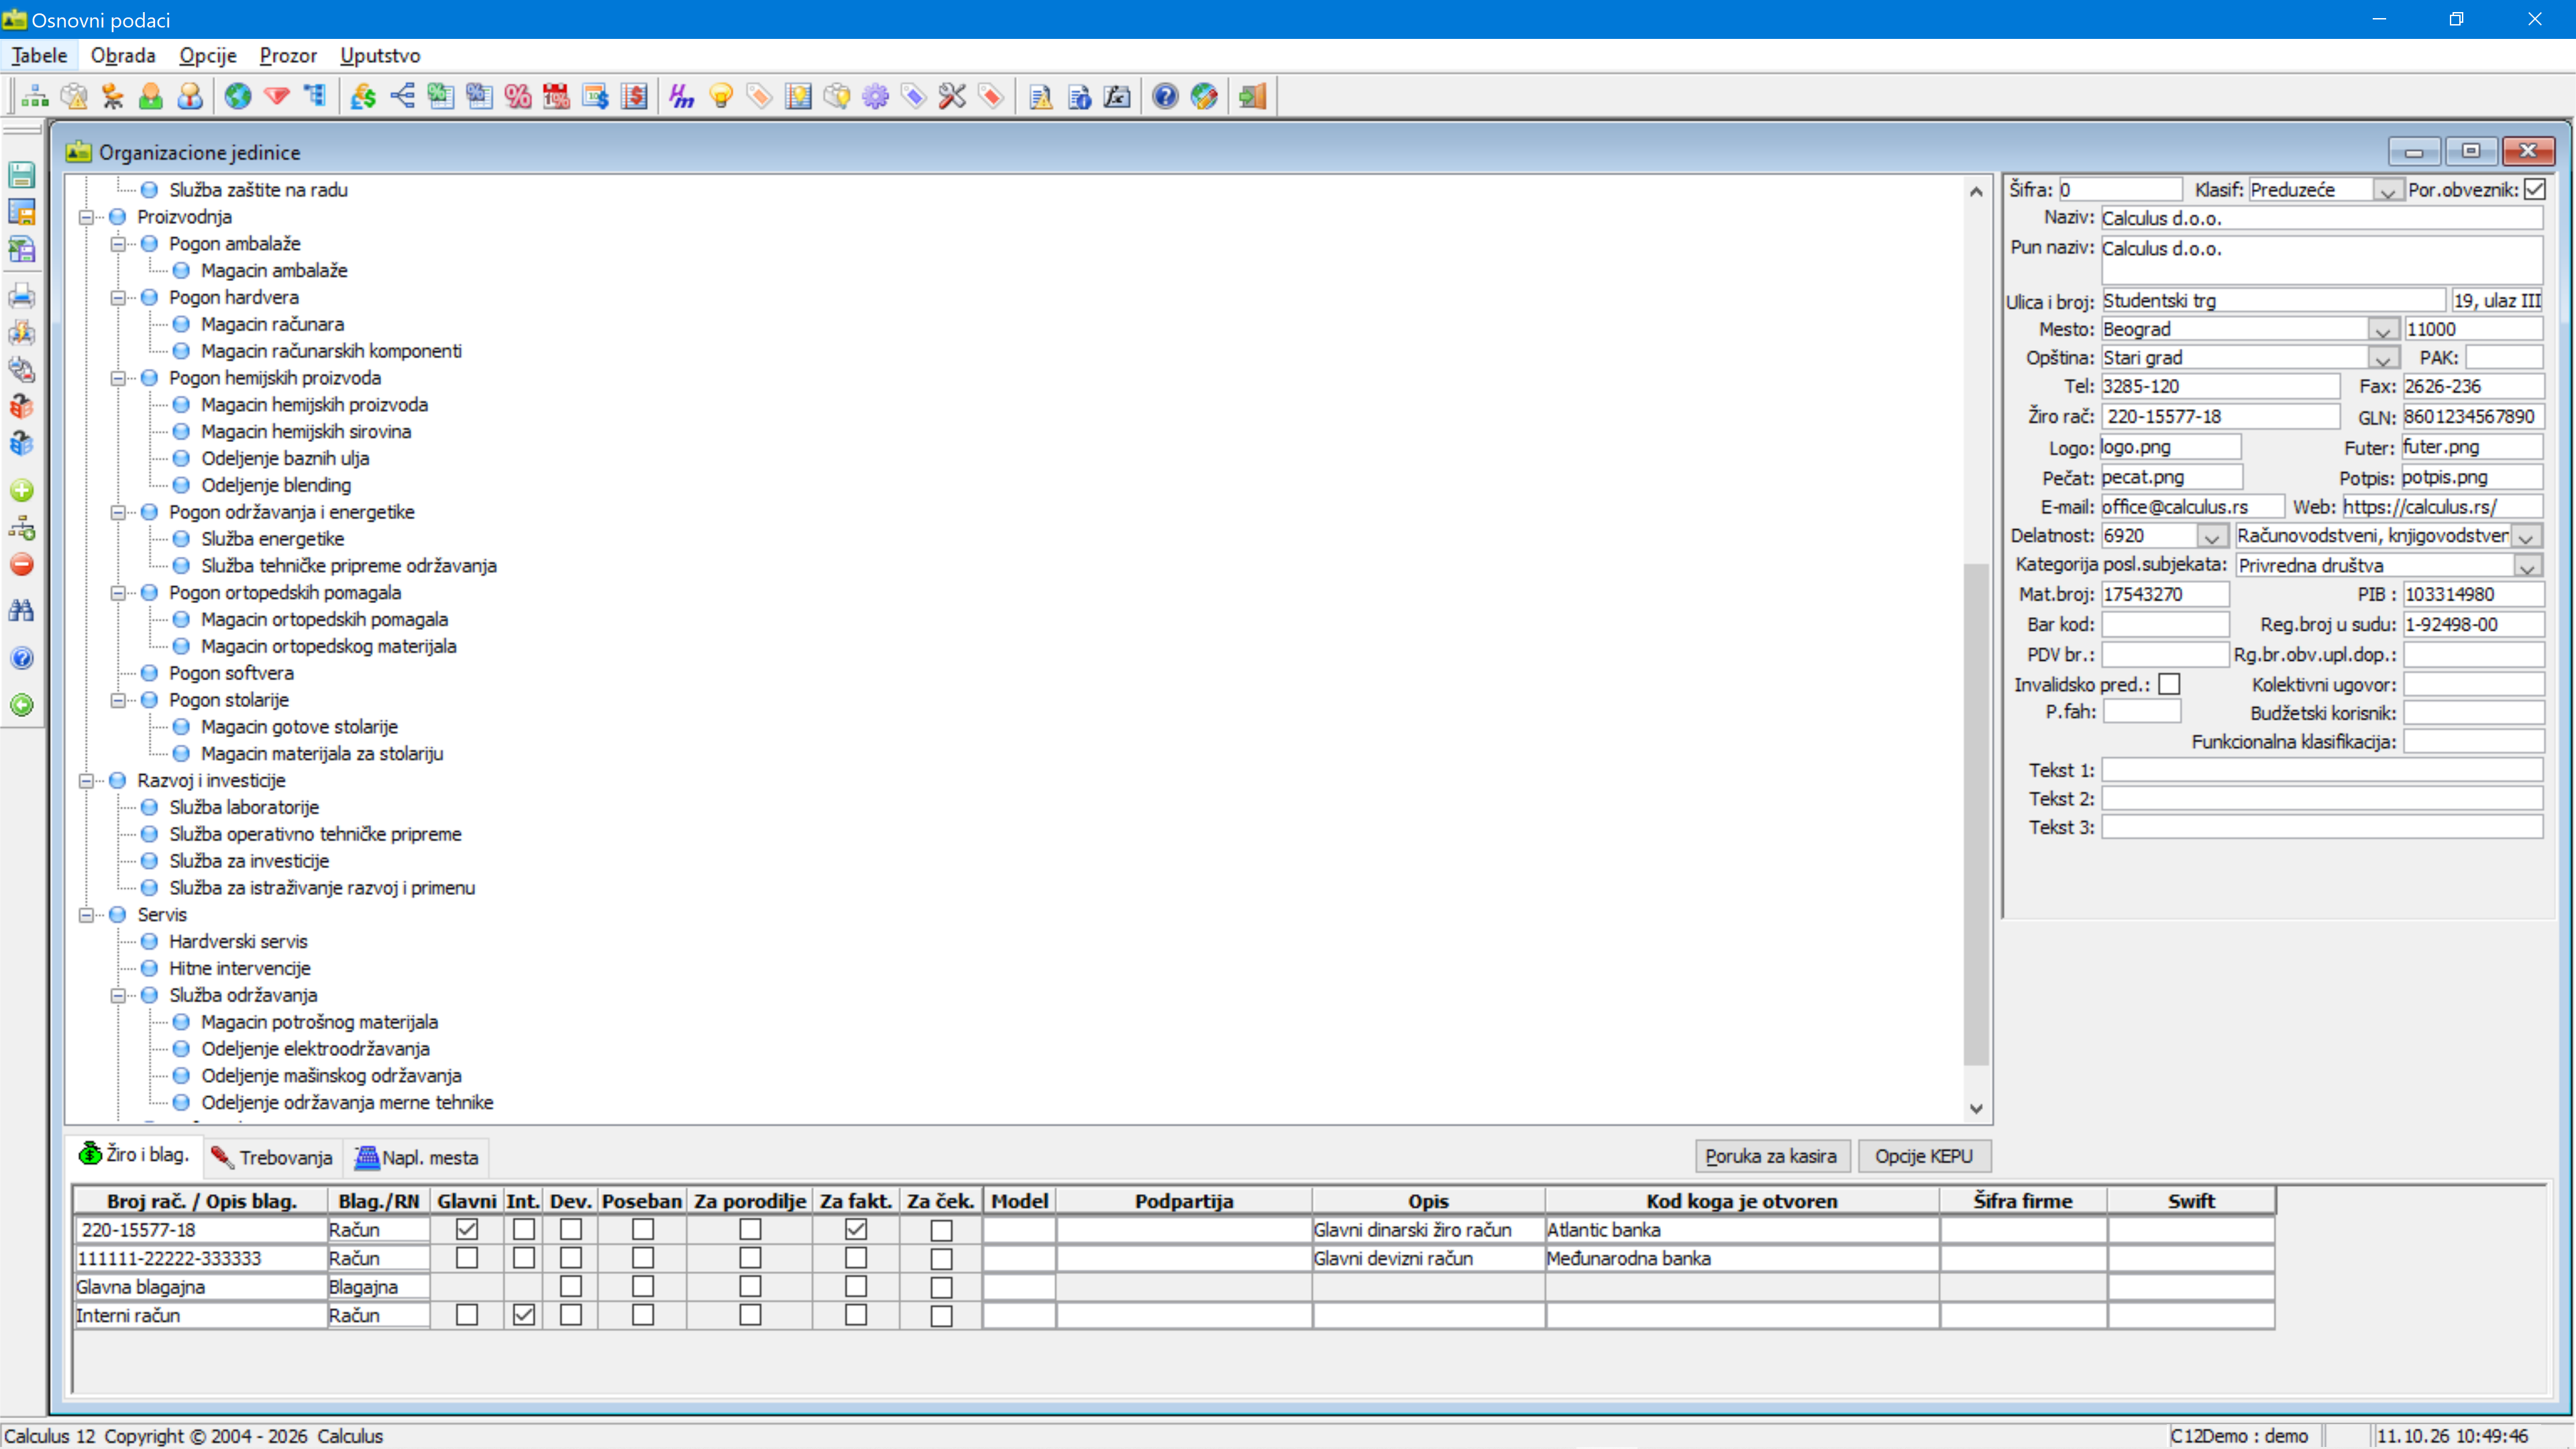Click the green plus add icon
This screenshot has height=1449, width=2576.
pos(22,490)
